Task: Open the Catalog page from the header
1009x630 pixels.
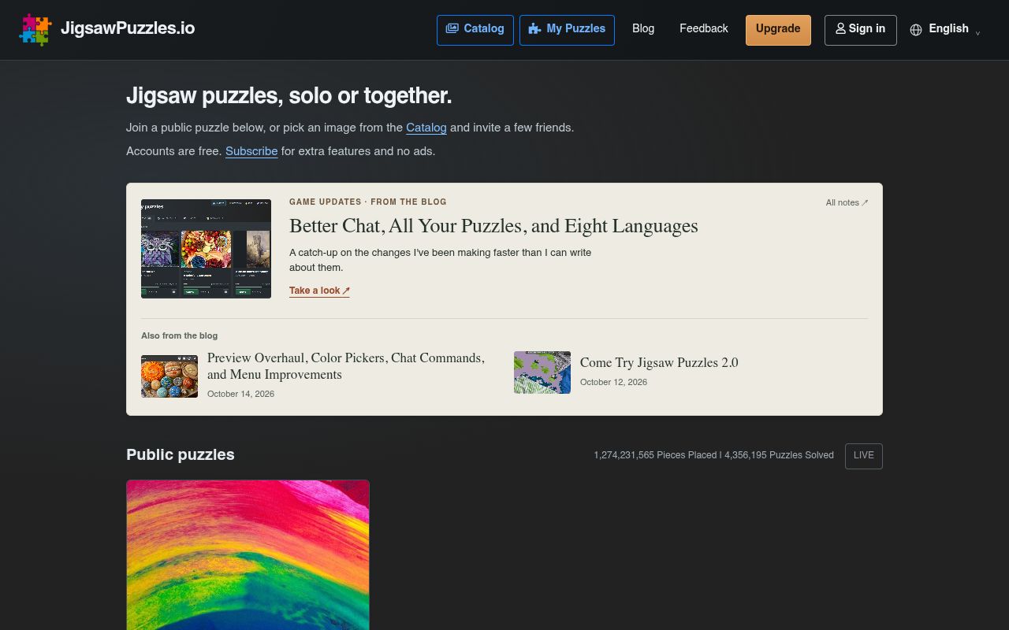Action: click(475, 30)
